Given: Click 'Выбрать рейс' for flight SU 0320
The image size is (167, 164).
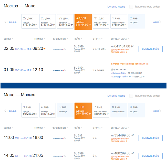Looking at the screenshot, I should pos(150,49).
